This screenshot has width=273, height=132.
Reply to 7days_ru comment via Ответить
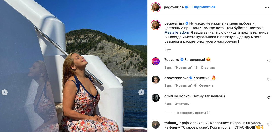point(208,68)
